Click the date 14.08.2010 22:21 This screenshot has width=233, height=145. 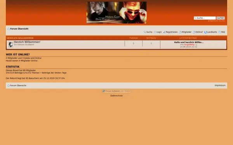pos(188,47)
